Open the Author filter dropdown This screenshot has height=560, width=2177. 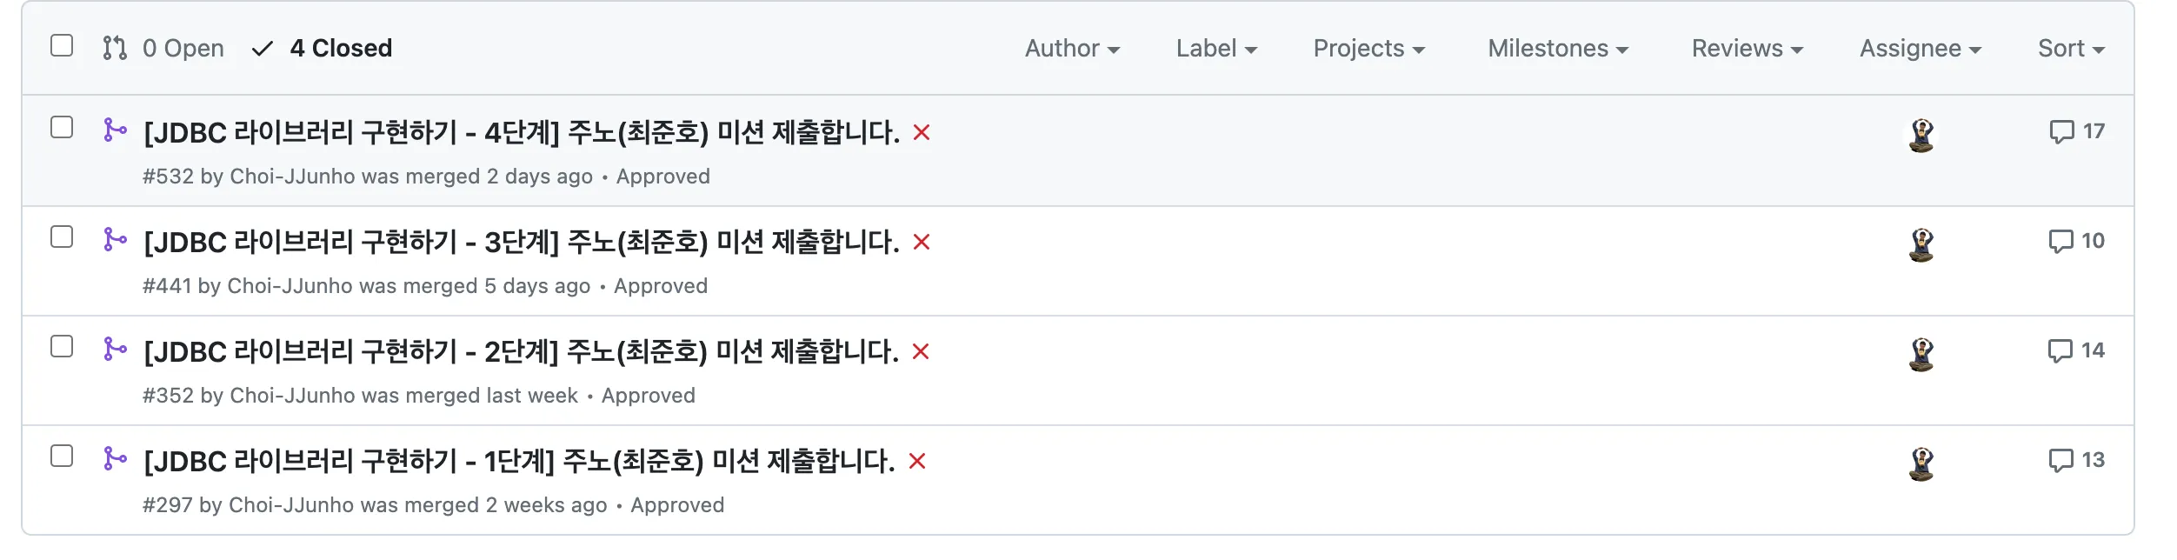point(1071,49)
